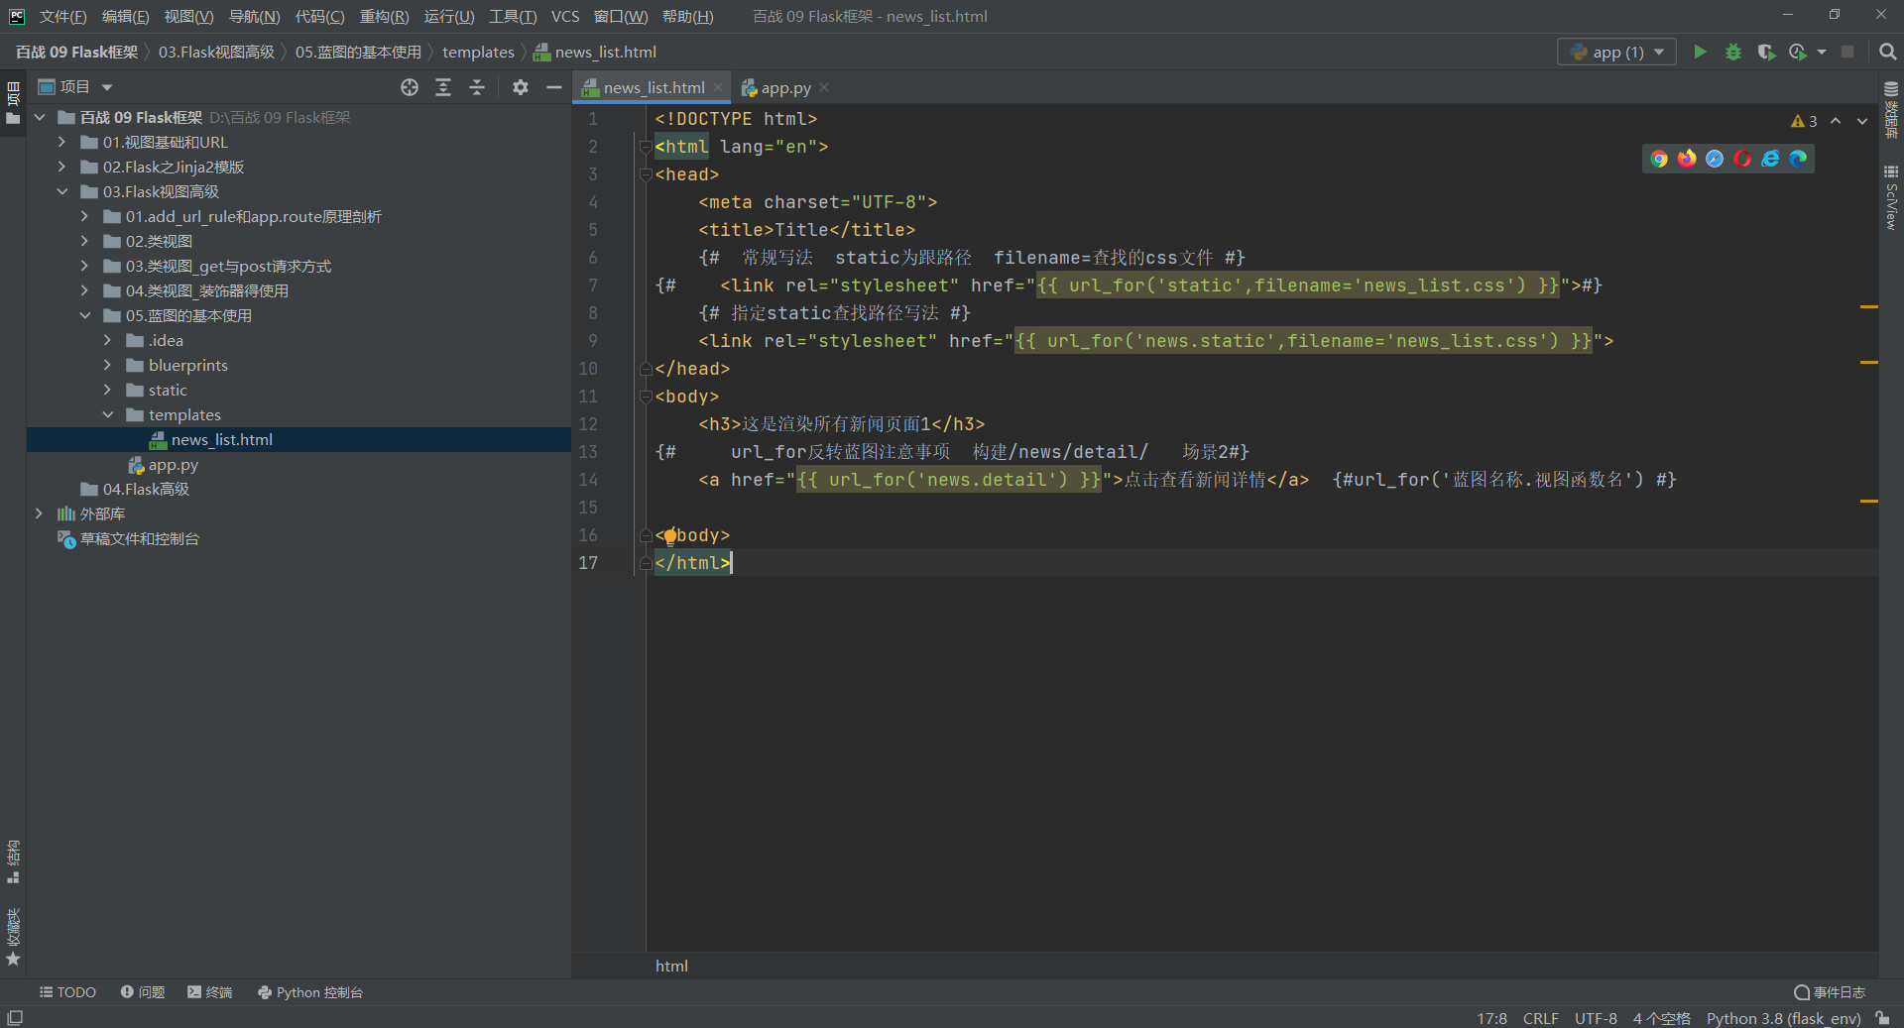Image resolution: width=1904 pixels, height=1028 pixels.
Task: Open the 重构(R) menu
Action: click(384, 16)
